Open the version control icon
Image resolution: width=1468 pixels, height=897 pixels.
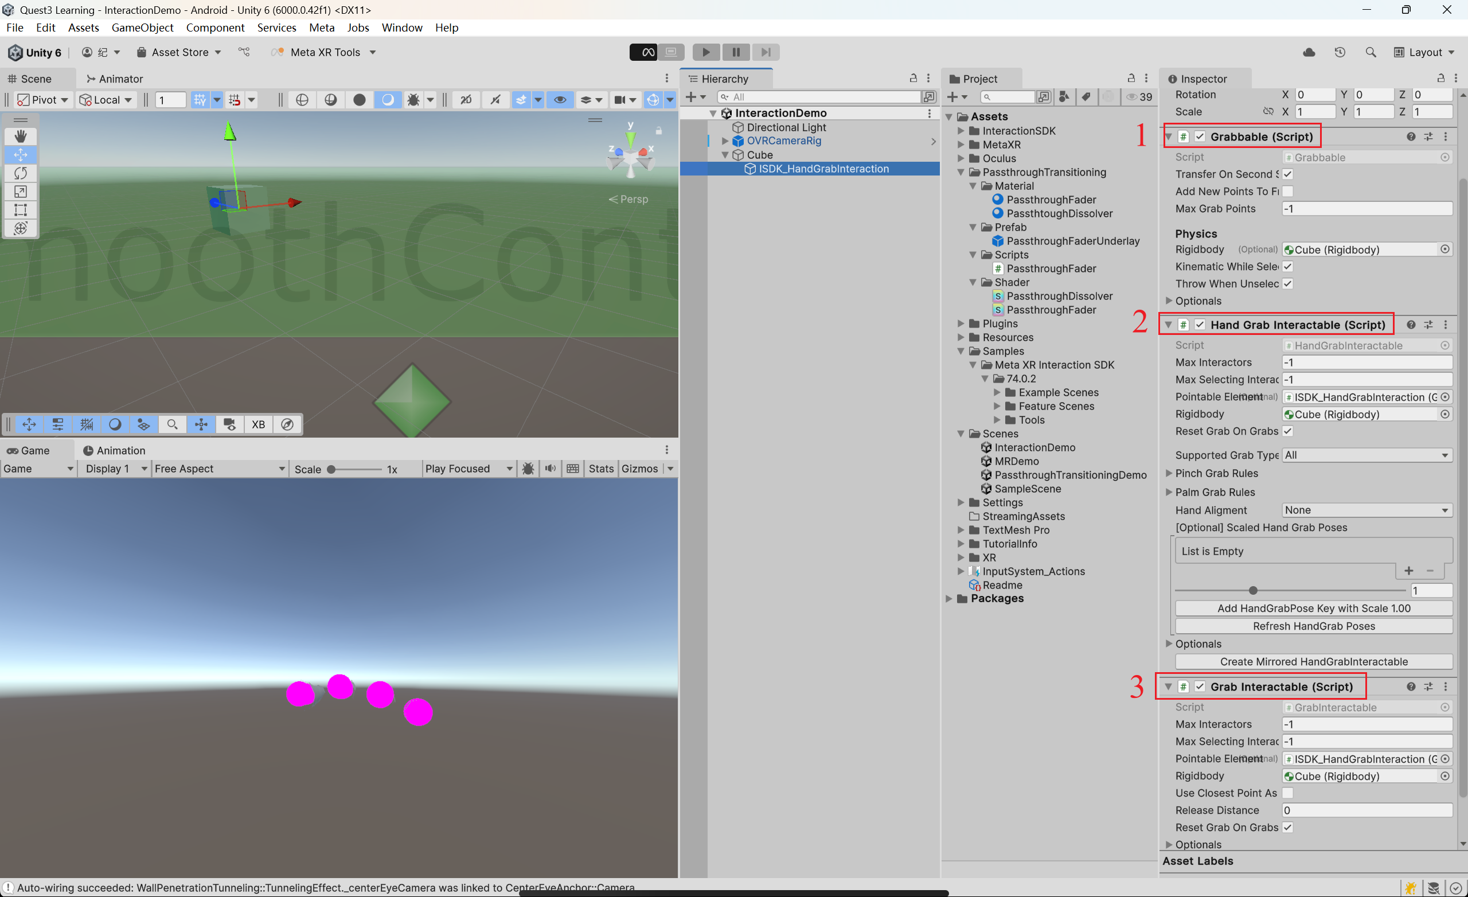(x=244, y=52)
